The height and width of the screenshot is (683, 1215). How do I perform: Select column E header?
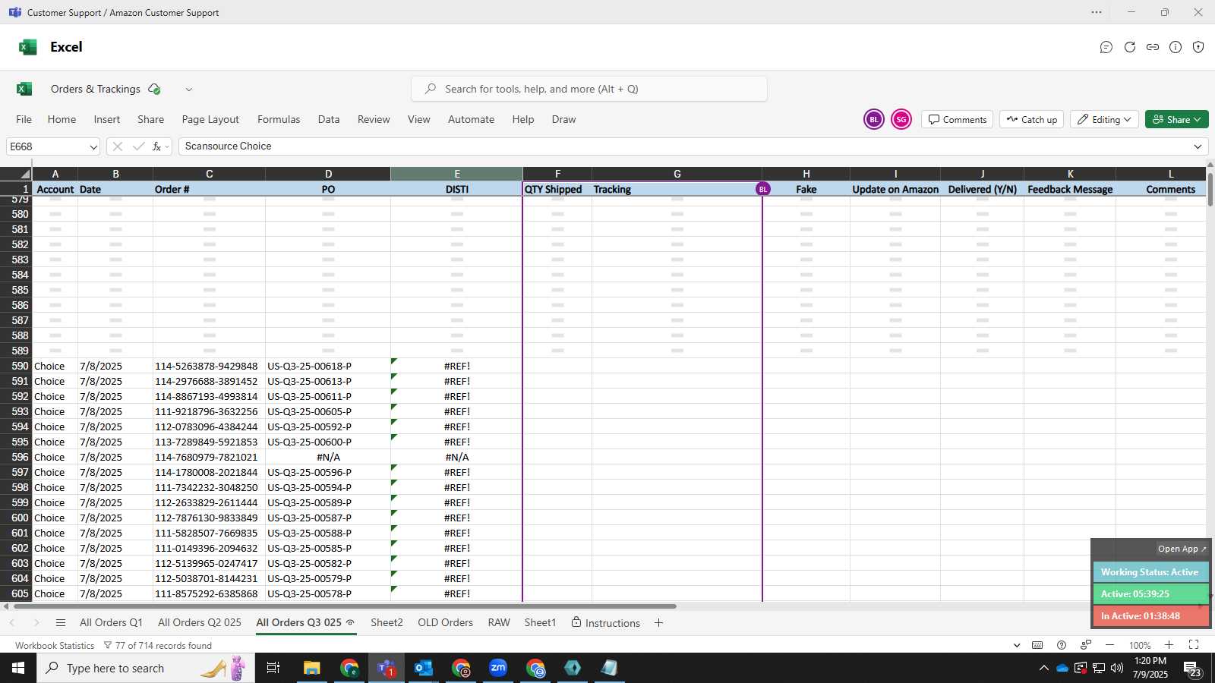click(x=456, y=174)
